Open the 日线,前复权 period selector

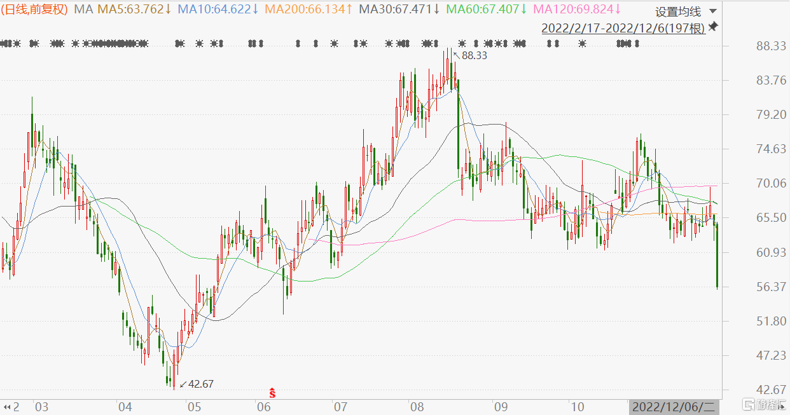point(36,10)
